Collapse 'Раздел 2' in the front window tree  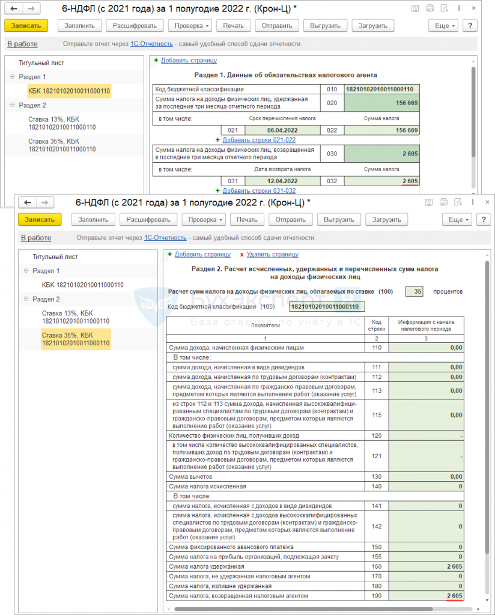tap(26, 299)
